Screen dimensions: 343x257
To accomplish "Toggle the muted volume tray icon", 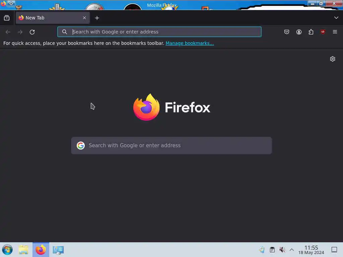I will click(x=282, y=250).
